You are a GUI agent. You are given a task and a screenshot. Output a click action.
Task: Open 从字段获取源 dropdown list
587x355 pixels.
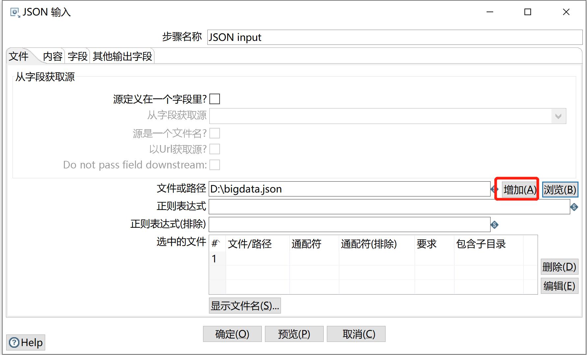558,116
